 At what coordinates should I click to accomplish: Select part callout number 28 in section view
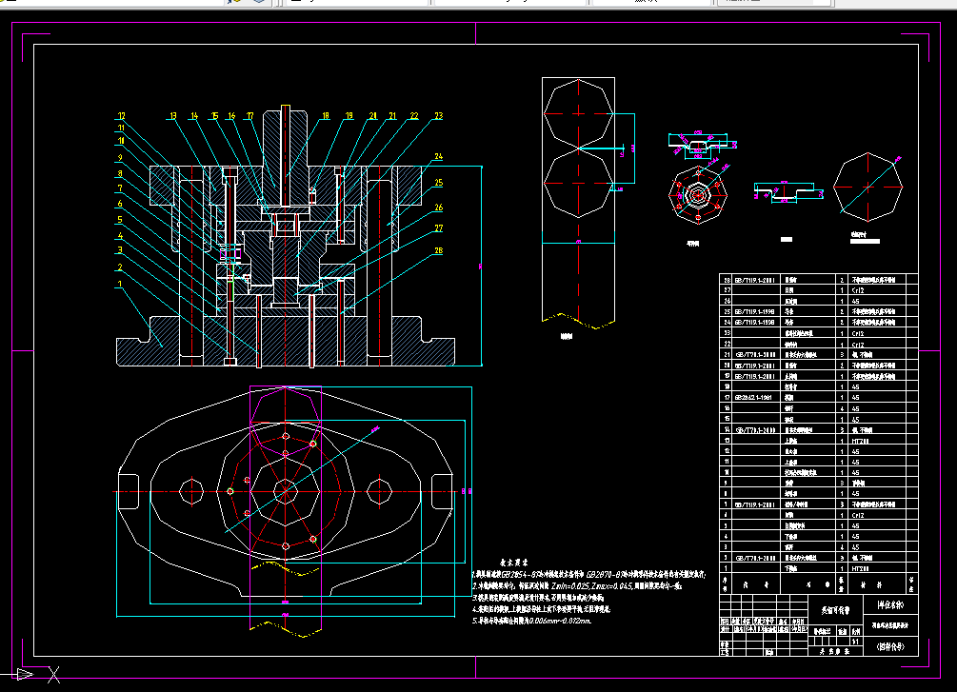[x=438, y=250]
